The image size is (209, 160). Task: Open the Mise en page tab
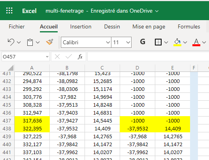point(149,27)
